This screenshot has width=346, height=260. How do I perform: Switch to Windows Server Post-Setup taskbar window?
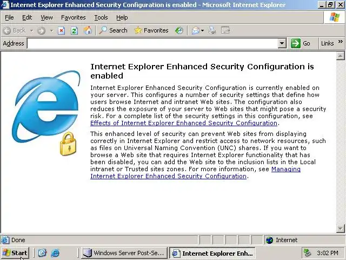coord(124,253)
